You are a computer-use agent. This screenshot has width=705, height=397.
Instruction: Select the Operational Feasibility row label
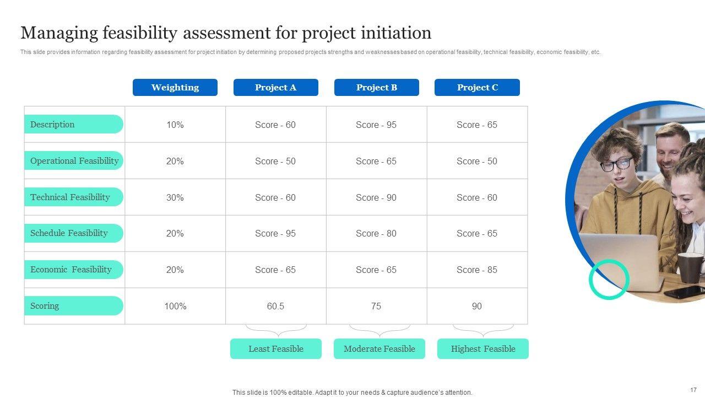pyautogui.click(x=74, y=161)
